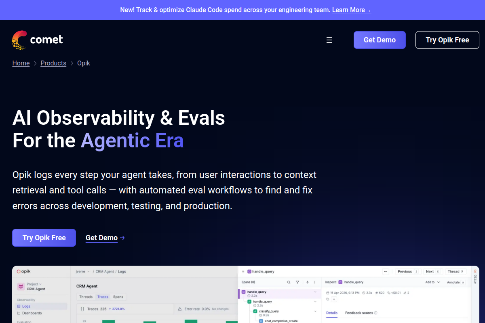Screen dimensions: 485x323
Task: Click the Comet logo
Action: [x=38, y=40]
